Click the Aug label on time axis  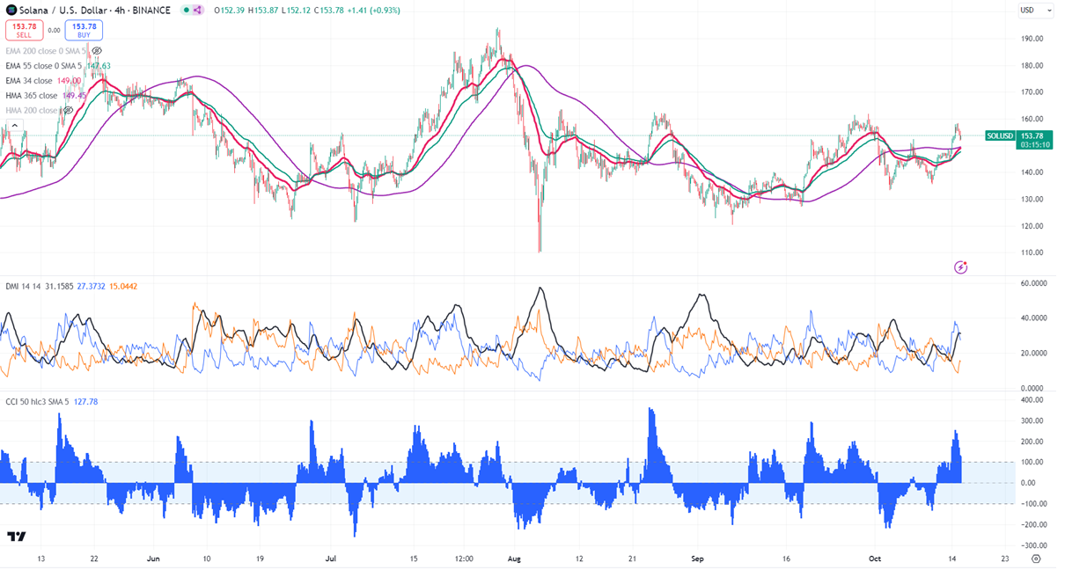coord(515,559)
